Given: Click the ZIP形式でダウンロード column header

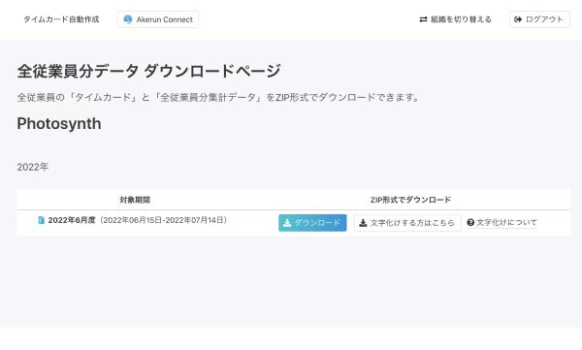Looking at the screenshot, I should 411,200.
